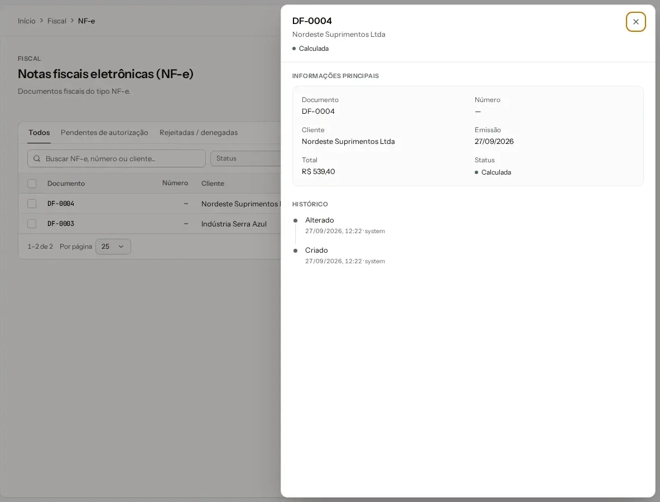Click the 1–2 de 2 pagination text
The image size is (660, 502).
click(x=40, y=247)
